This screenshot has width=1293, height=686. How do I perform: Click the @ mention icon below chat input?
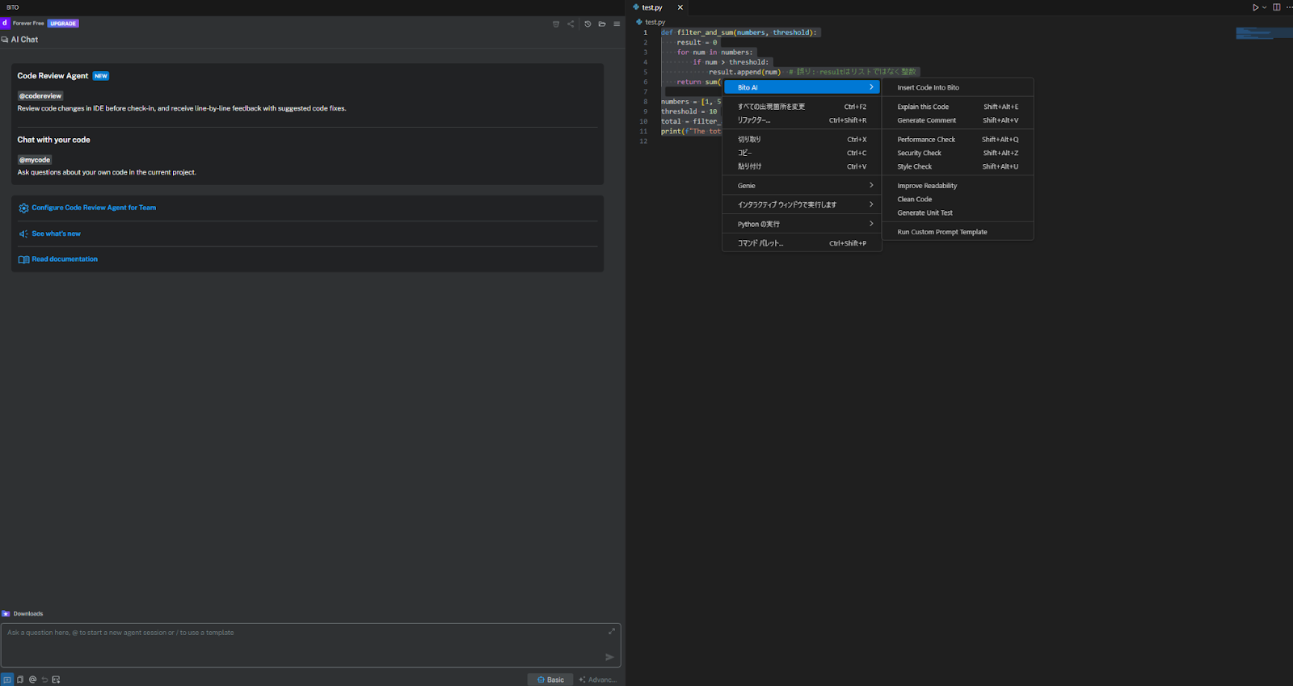pyautogui.click(x=32, y=680)
